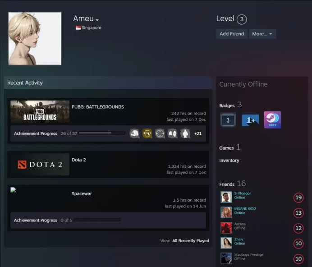Click Arcane's level 12 badge
Viewport: 312px width, 267px height.
click(298, 228)
